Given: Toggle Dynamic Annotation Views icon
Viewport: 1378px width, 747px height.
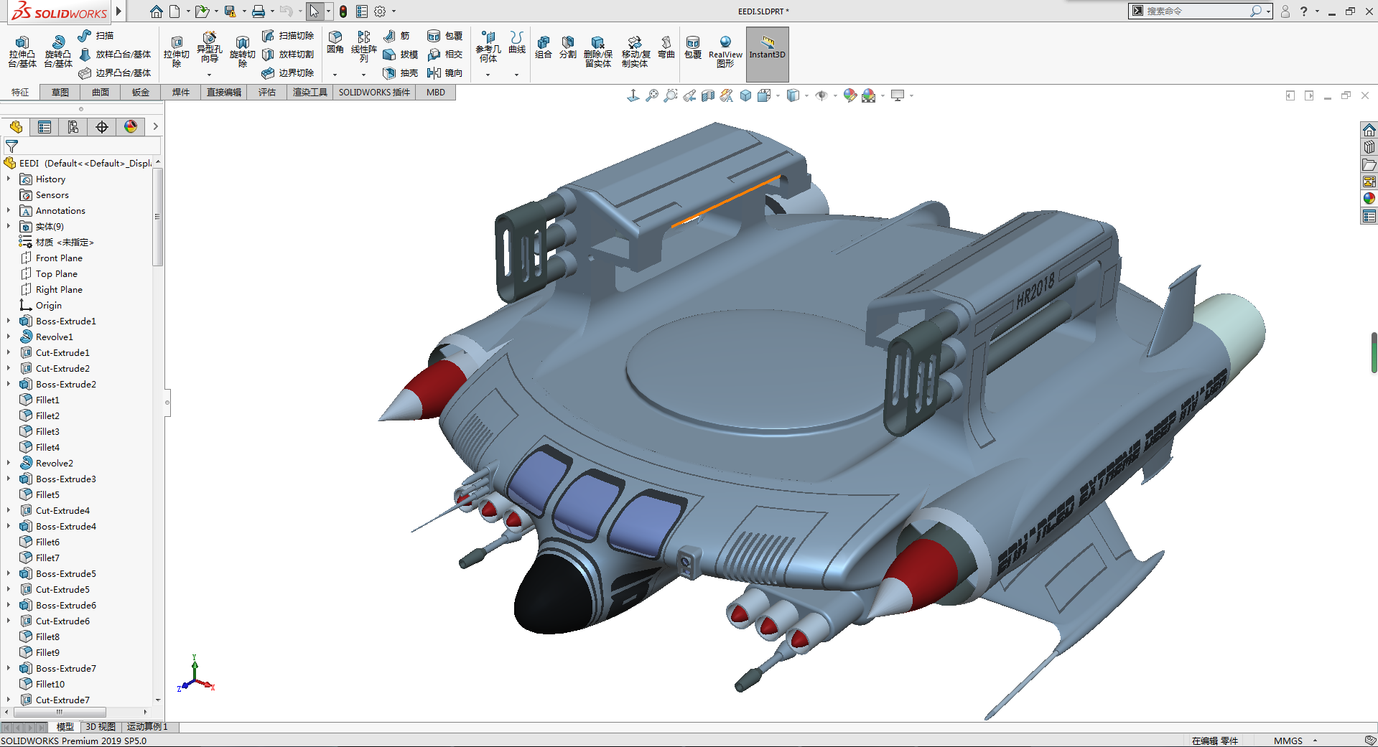Looking at the screenshot, I should pos(727,95).
